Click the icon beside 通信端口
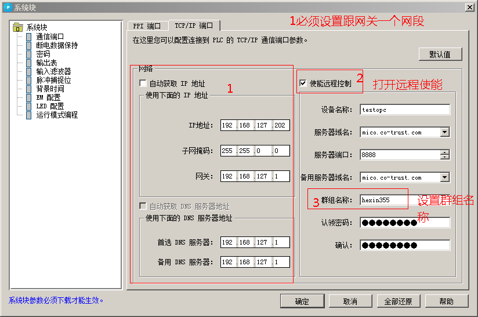Viewport: 478px width, 317px height. (x=28, y=37)
